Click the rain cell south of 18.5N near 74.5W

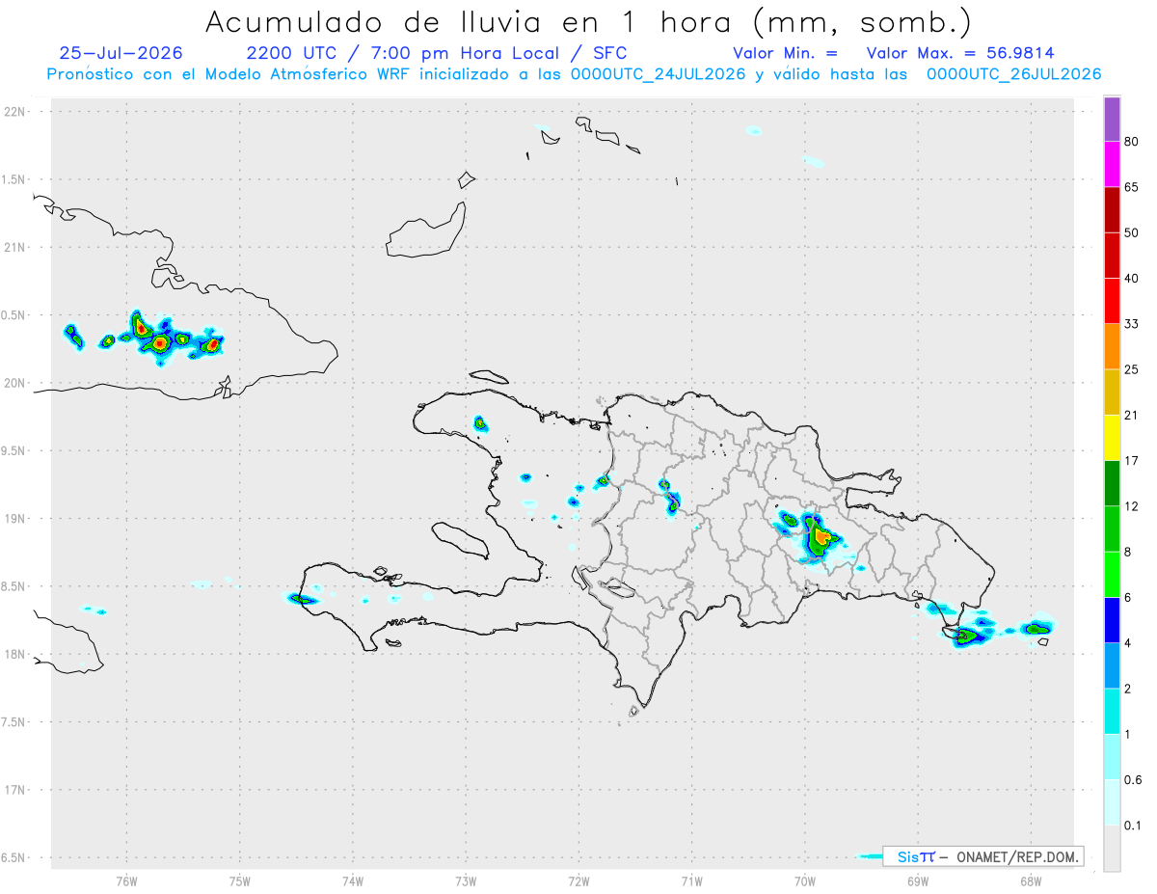(302, 599)
